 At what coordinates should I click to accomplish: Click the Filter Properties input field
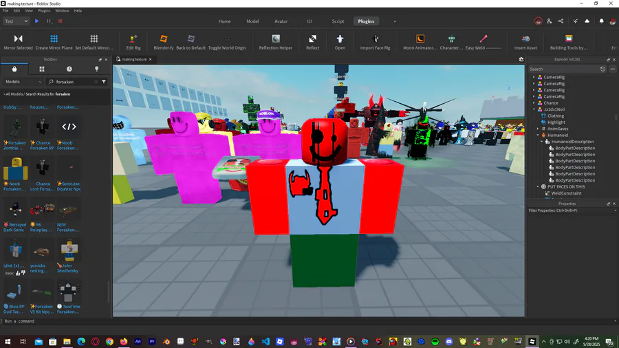570,210
